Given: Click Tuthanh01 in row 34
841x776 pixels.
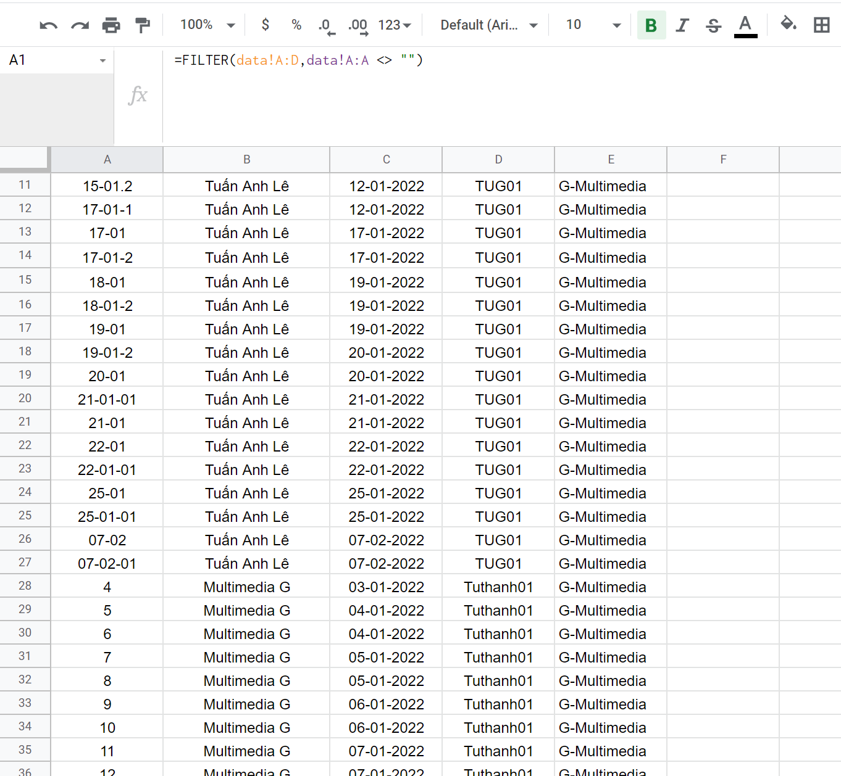Looking at the screenshot, I should click(498, 727).
